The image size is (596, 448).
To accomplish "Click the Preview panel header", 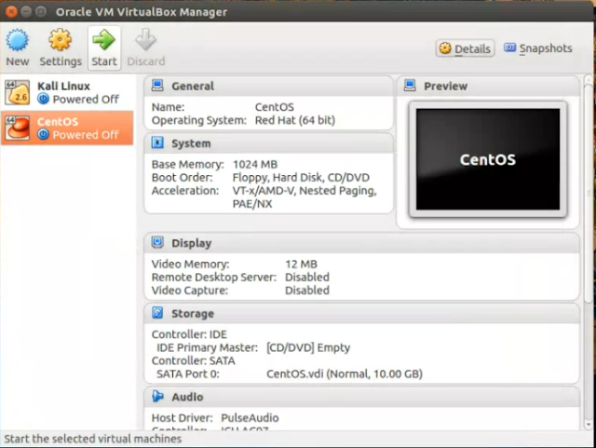I will [x=488, y=86].
